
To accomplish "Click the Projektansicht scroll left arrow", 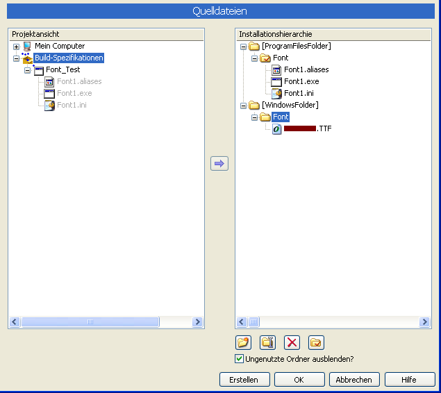I will coord(15,322).
